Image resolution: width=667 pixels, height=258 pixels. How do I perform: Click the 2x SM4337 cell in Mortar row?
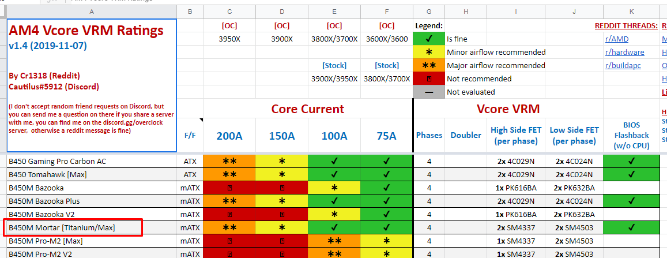[x=515, y=228]
